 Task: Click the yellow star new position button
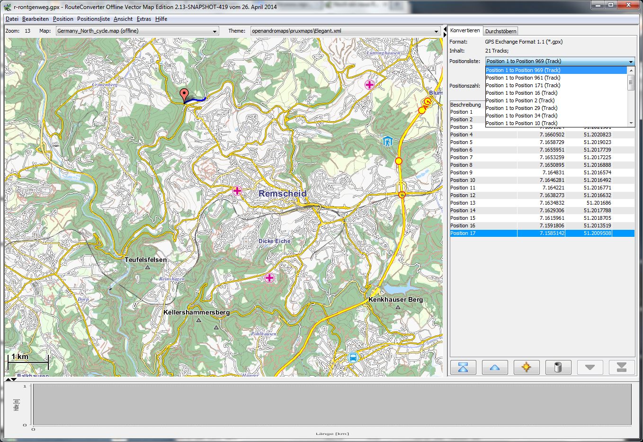coord(527,367)
